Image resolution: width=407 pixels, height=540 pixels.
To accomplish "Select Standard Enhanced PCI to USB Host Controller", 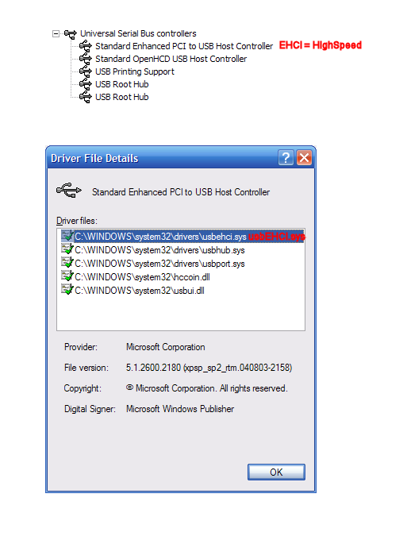I will (184, 46).
